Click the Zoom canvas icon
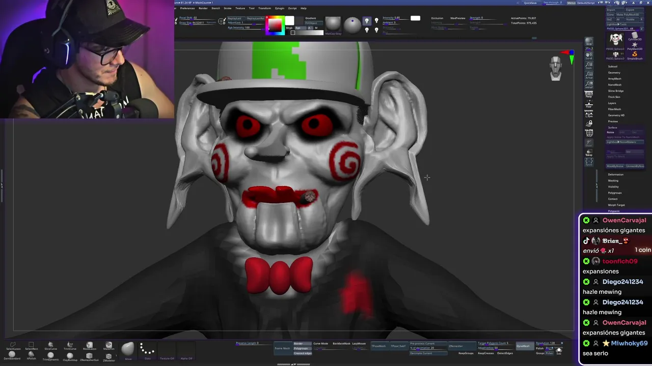This screenshot has height=366, width=652. click(589, 65)
